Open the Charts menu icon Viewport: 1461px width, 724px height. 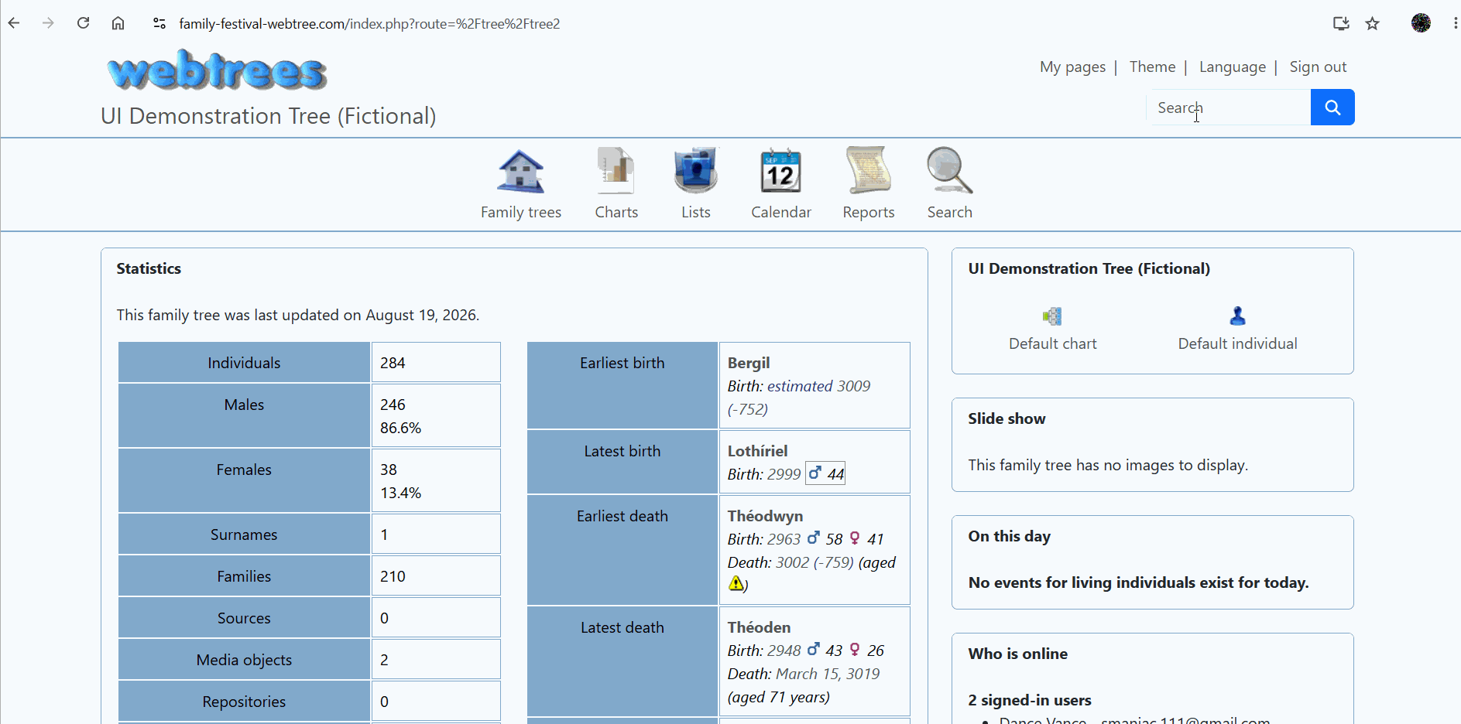(616, 171)
